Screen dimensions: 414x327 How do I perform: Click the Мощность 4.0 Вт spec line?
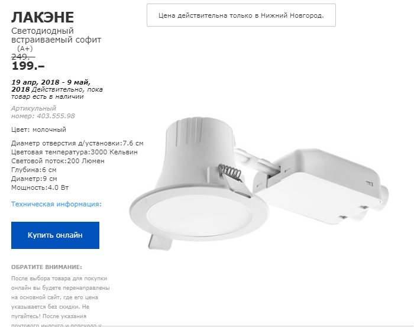pos(40,187)
